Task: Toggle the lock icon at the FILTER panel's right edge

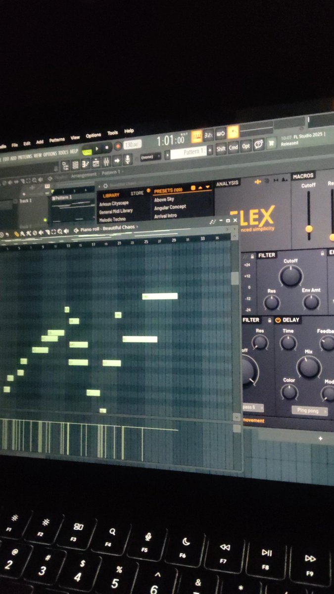Action: [x=323, y=253]
